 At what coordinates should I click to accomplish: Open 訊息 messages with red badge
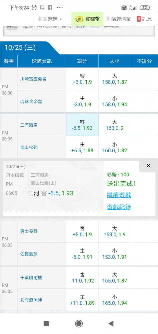point(145,19)
